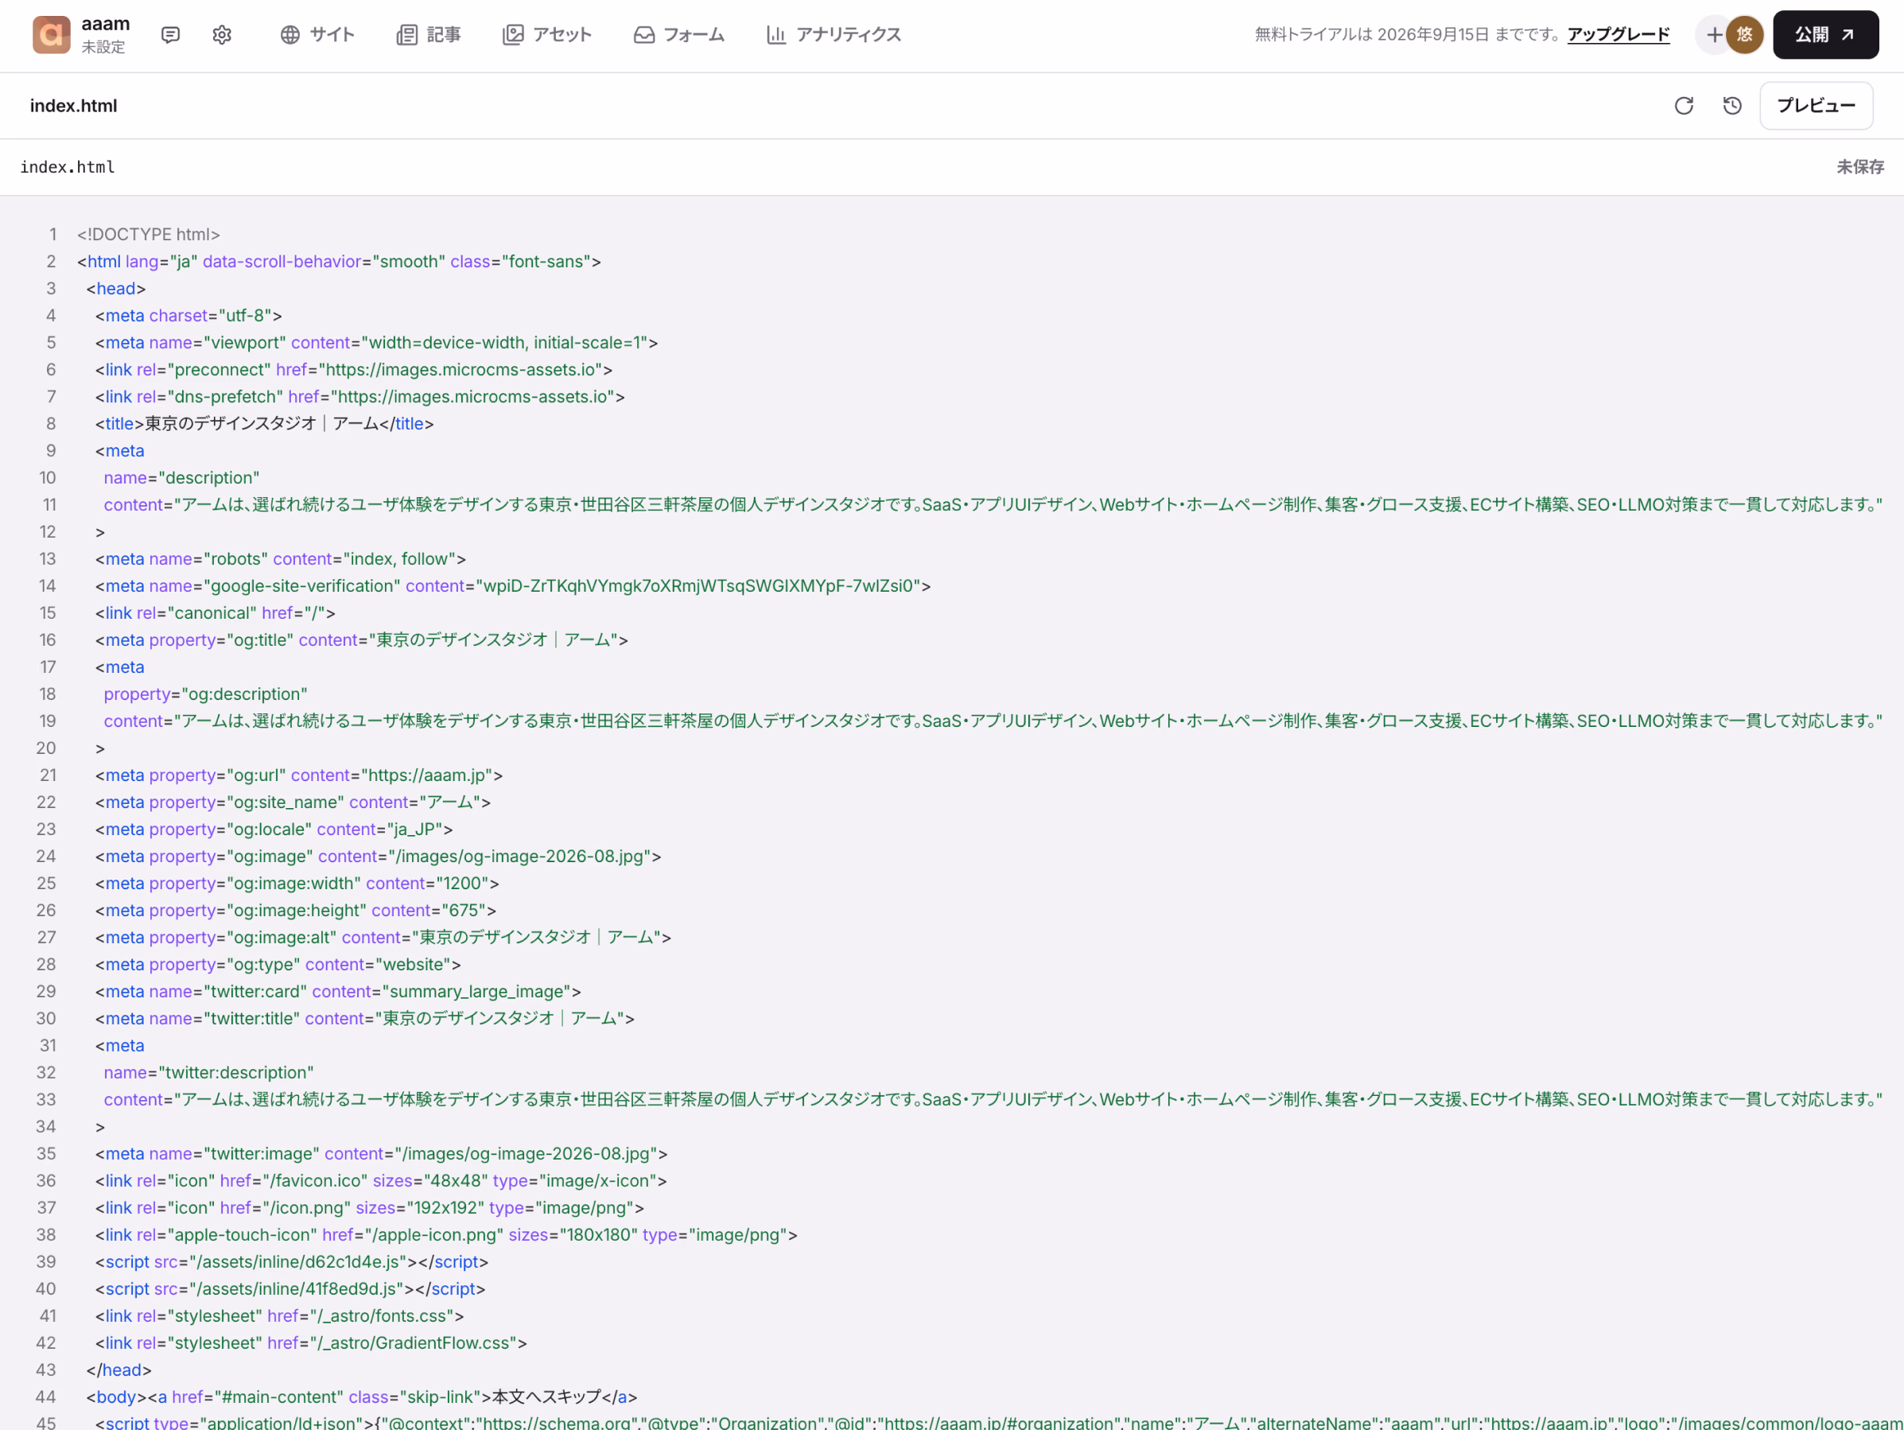Click the aaam site logo icon
Image resolution: width=1904 pixels, height=1430 pixels.
52,34
